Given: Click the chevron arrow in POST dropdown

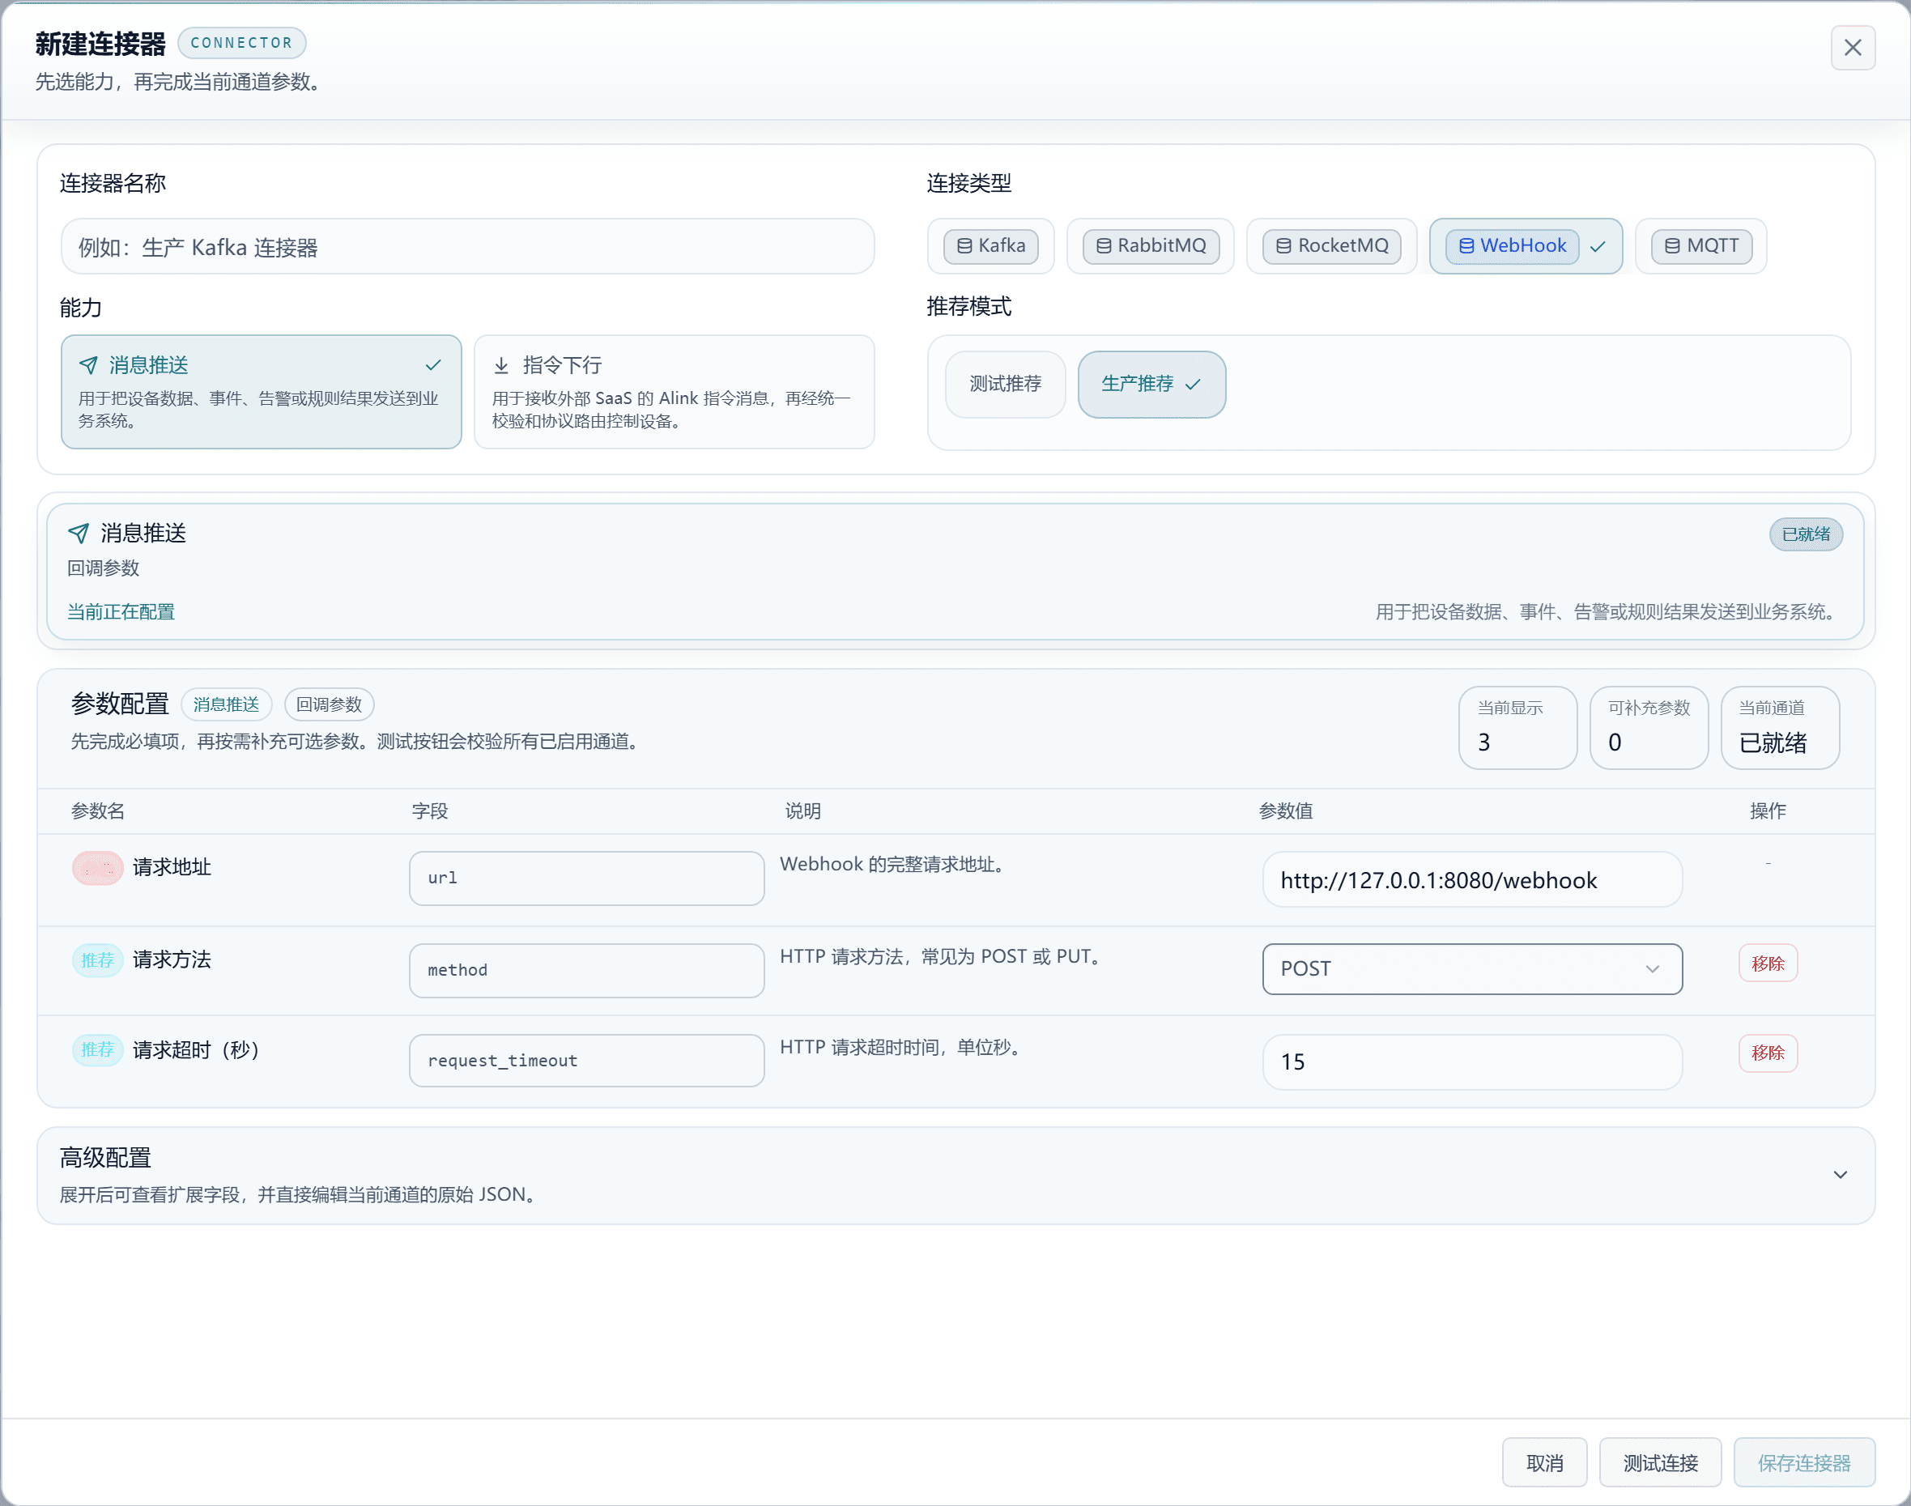Looking at the screenshot, I should pos(1652,969).
